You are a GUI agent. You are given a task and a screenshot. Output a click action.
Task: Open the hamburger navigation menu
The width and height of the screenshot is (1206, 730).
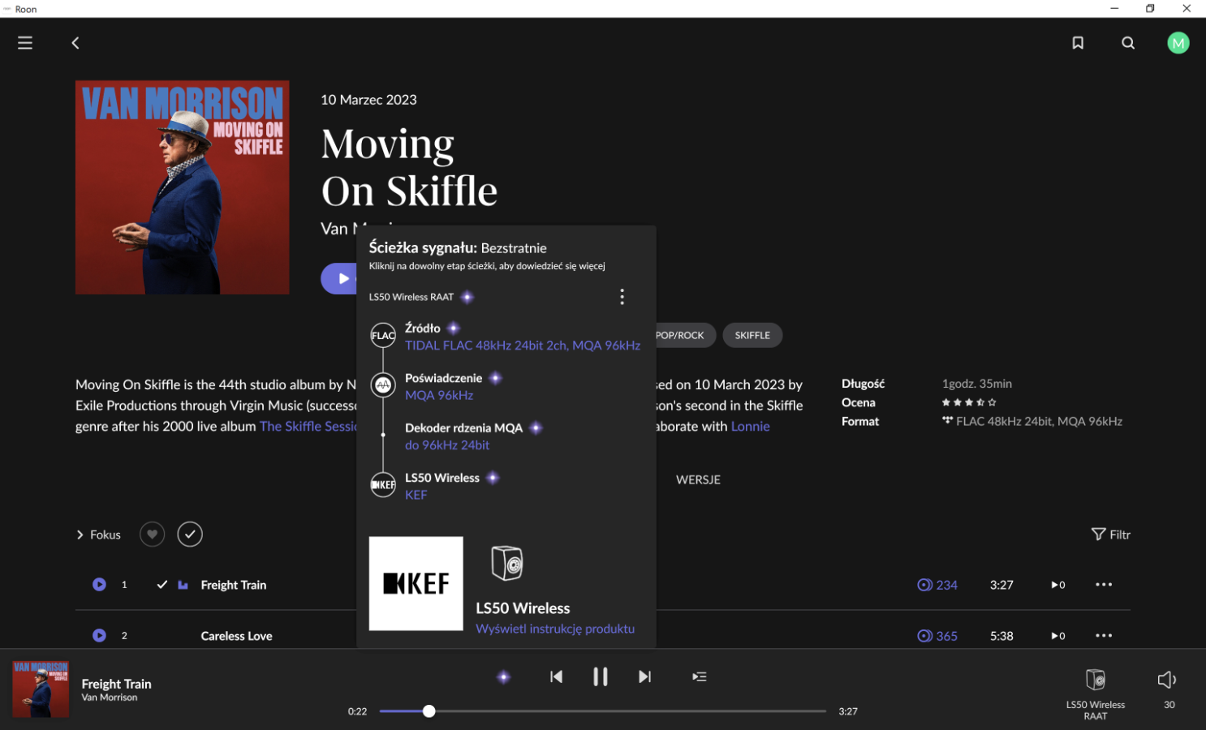click(25, 43)
